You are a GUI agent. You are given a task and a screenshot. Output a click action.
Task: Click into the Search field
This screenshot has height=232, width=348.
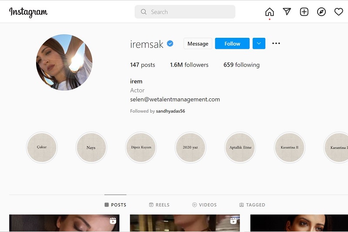pyautogui.click(x=185, y=12)
